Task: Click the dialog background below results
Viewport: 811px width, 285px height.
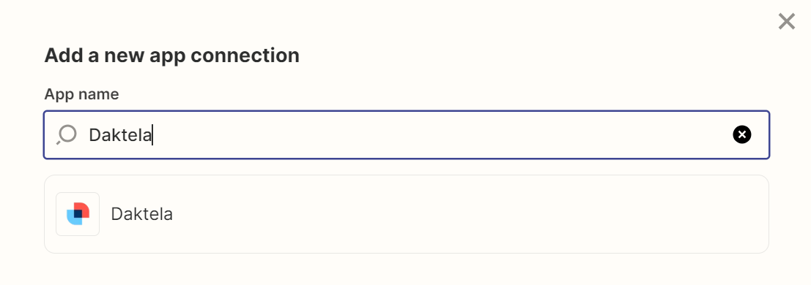Action: tap(407, 270)
